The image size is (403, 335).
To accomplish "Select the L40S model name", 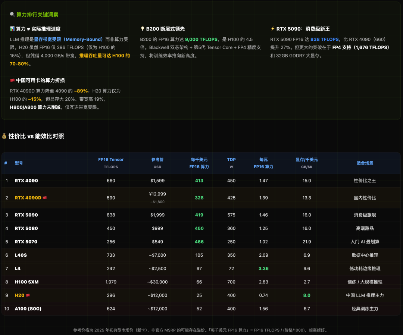I will tap(21, 255).
